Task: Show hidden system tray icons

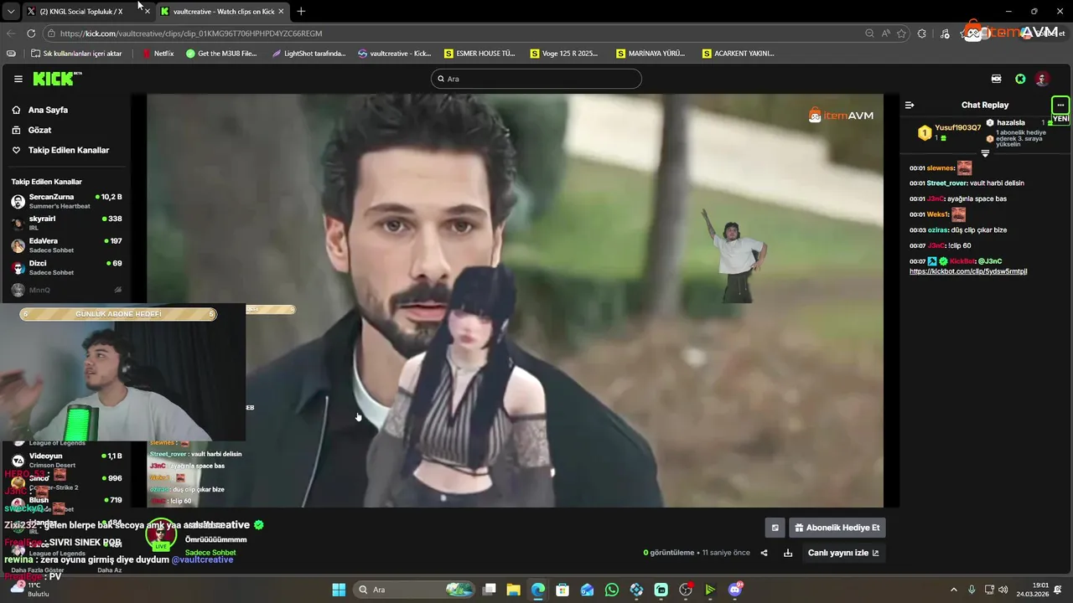Action: point(954,590)
